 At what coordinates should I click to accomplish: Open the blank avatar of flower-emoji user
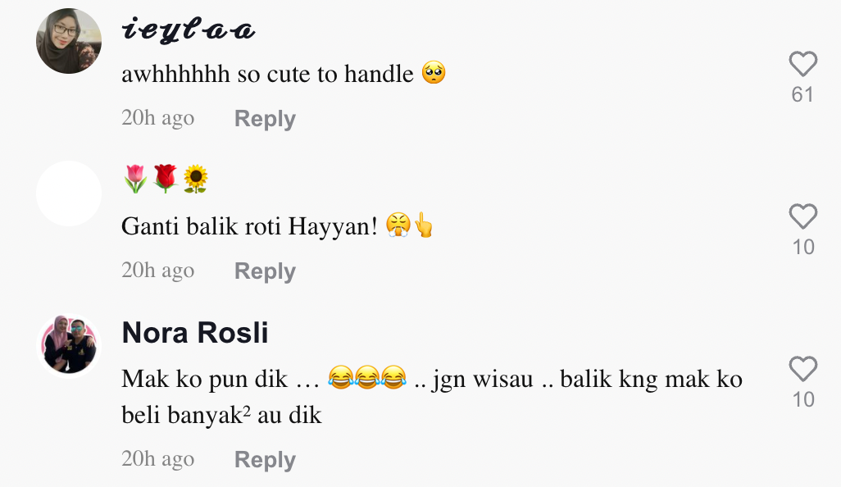tap(69, 193)
